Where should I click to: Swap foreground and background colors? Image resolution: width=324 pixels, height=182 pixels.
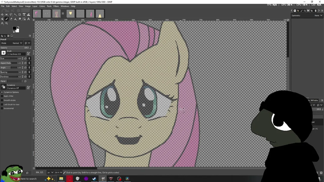pos(18,27)
